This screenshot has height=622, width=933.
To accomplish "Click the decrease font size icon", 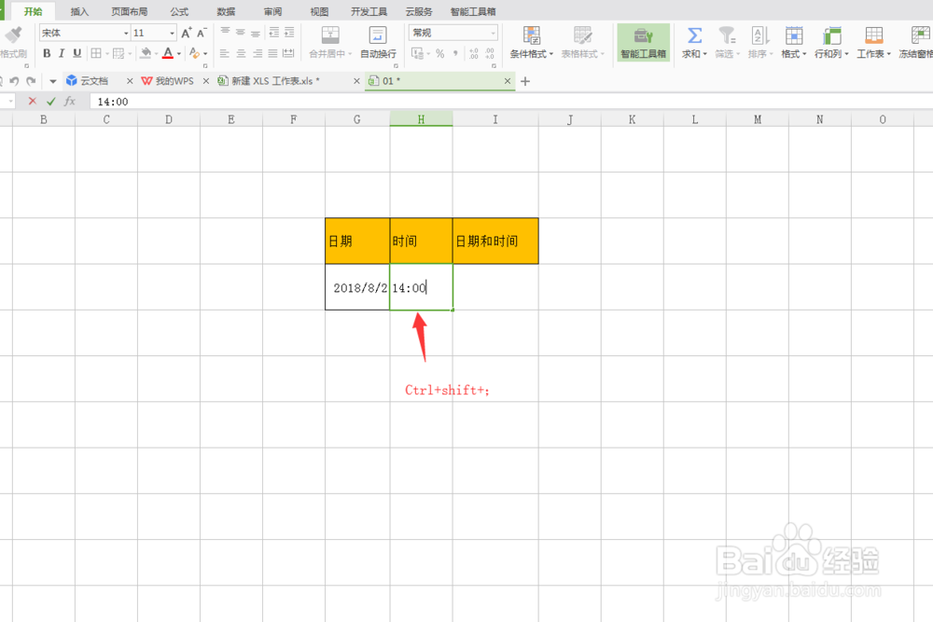I will pos(202,33).
